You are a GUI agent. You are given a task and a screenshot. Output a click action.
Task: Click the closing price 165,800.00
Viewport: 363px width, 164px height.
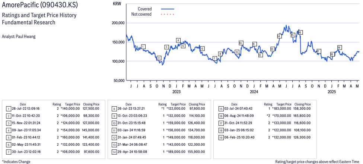tap(302, 116)
